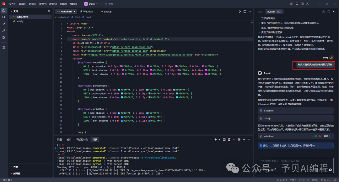339x182 pixels.
Task: Delete the terminal with trash icon
Action: pyautogui.click(x=229, y=139)
